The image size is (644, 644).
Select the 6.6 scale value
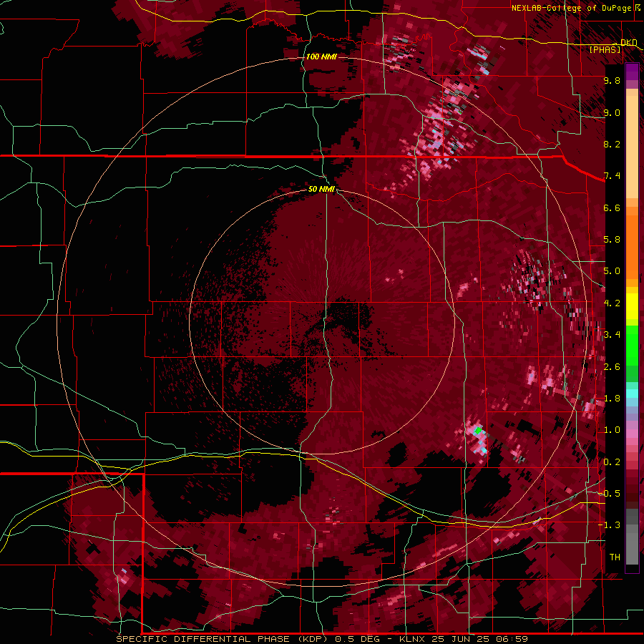pos(612,208)
